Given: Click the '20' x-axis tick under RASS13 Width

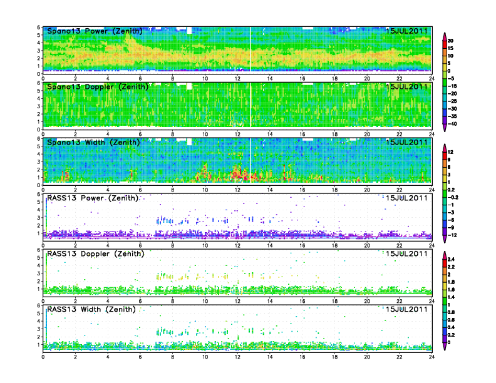Looking at the screenshot, I should point(367,357).
